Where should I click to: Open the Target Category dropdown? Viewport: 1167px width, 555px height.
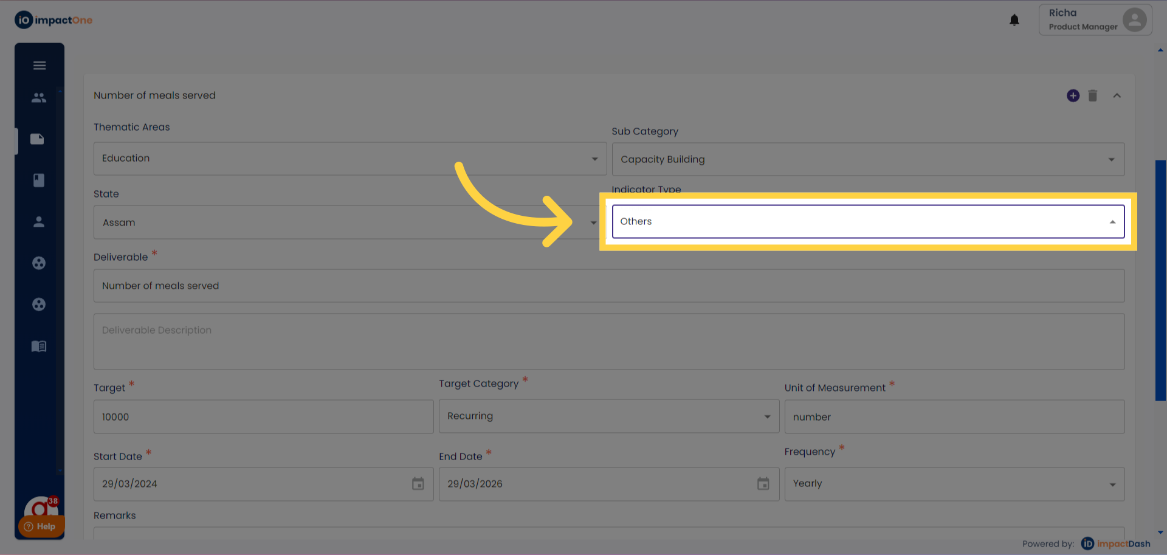(x=609, y=416)
